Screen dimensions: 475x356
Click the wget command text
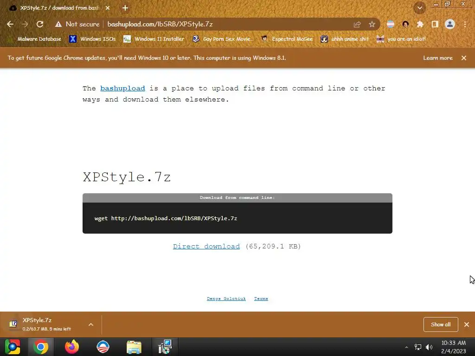tap(166, 218)
